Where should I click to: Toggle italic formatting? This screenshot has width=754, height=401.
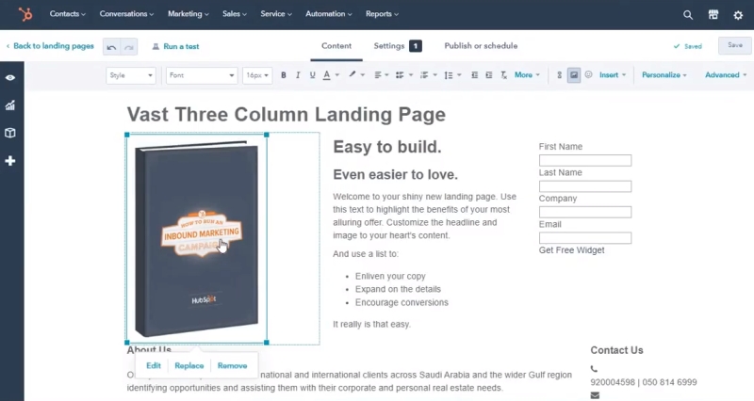pos(298,75)
